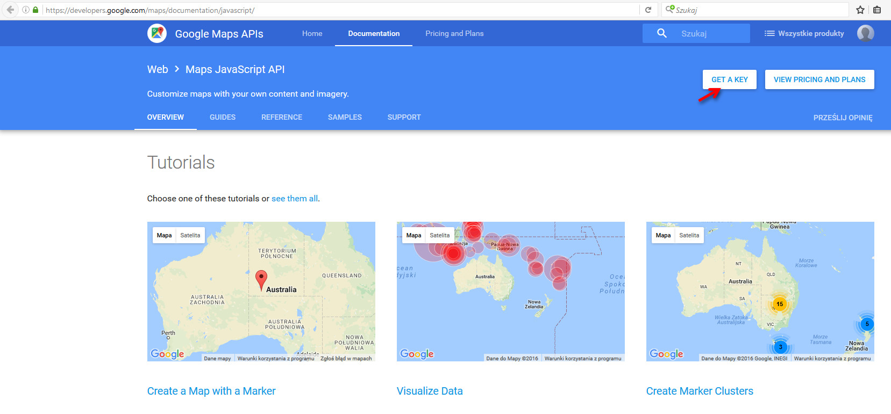The image size is (891, 414).
Task: Click the blue cluster marker 3
Action: [x=781, y=347]
